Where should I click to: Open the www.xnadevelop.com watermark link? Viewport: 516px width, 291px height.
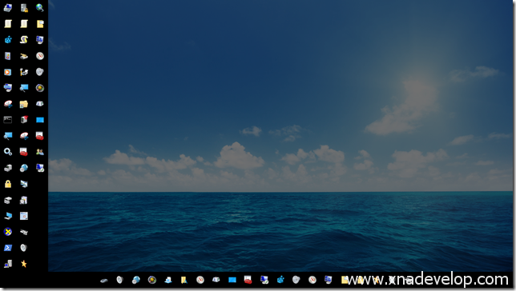point(428,280)
